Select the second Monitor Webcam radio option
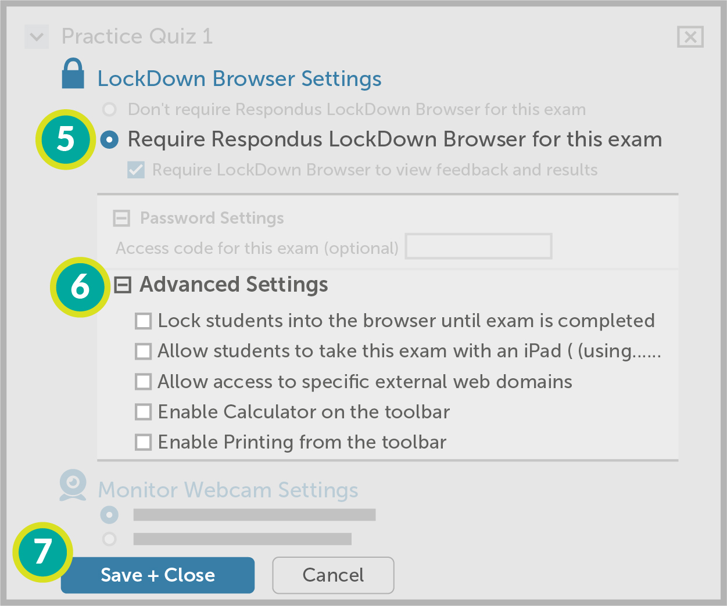Viewport: 727px width, 606px height. 109,539
